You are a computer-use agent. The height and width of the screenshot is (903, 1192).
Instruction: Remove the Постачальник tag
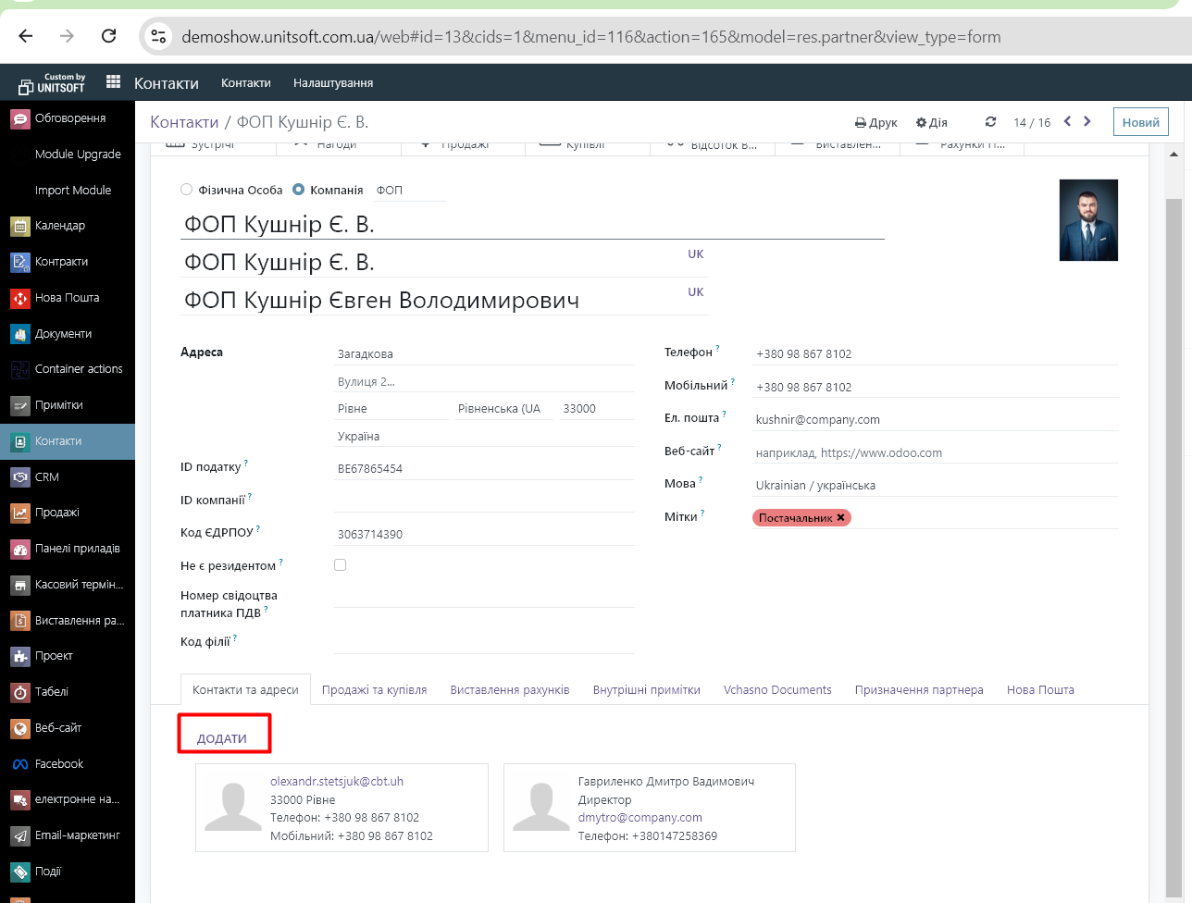point(840,518)
